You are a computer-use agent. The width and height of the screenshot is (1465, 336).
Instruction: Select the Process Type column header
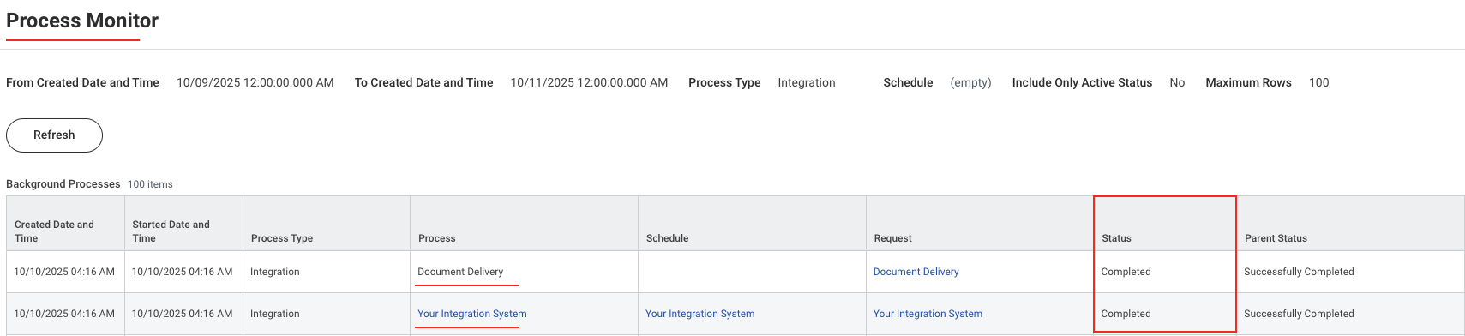tap(282, 238)
